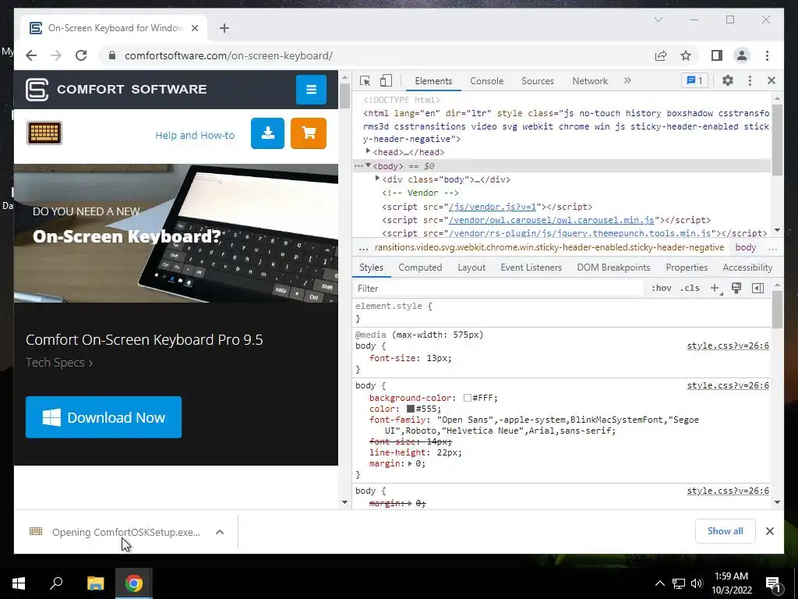Viewport: 798px width, 599px height.
Task: Click Show all downloads button
Action: 726,531
